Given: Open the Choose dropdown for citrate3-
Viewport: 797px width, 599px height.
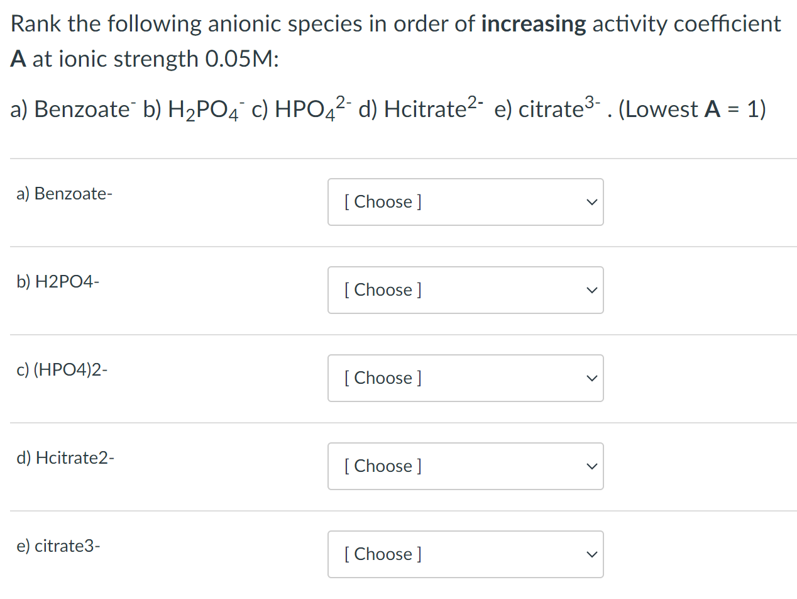Looking at the screenshot, I should point(465,554).
